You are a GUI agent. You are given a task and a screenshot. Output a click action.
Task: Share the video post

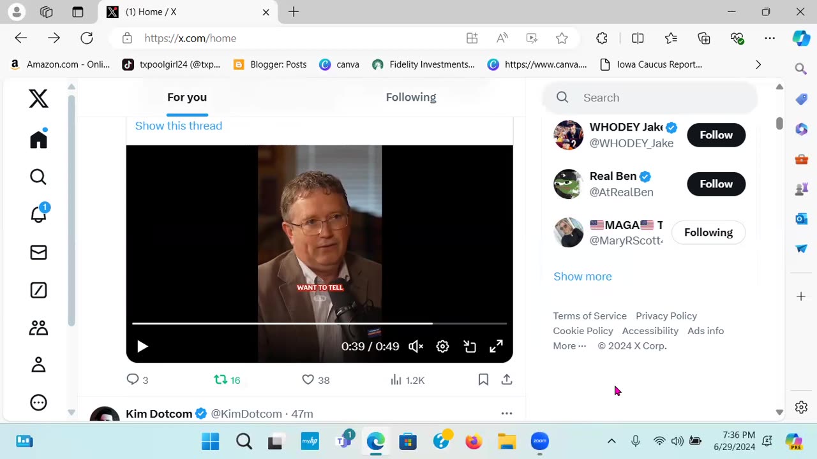pos(507,380)
